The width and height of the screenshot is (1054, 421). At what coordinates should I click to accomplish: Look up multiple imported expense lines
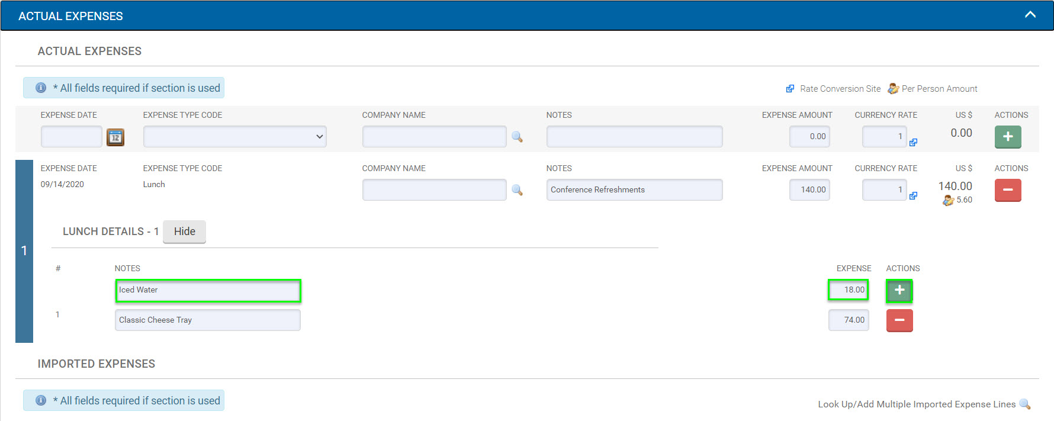(x=1024, y=404)
